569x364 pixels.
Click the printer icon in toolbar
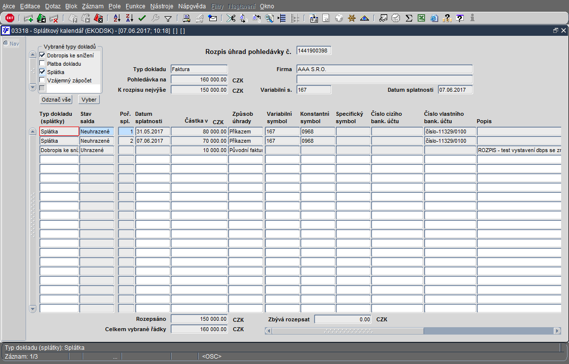click(187, 18)
